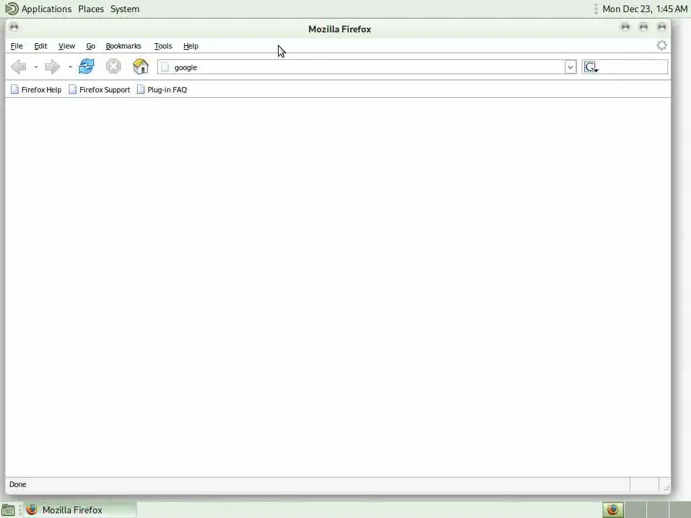Open the Edit menu
This screenshot has width=691, height=518.
point(40,46)
